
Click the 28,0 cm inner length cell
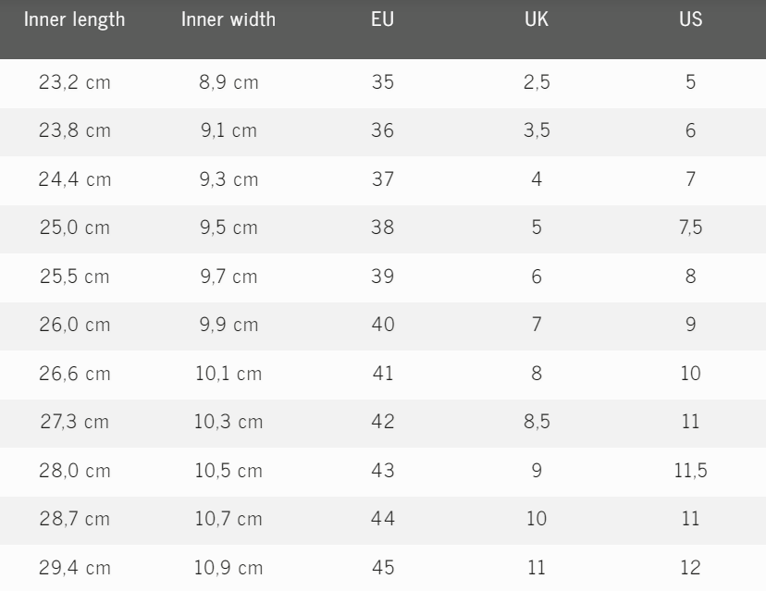[x=75, y=471]
